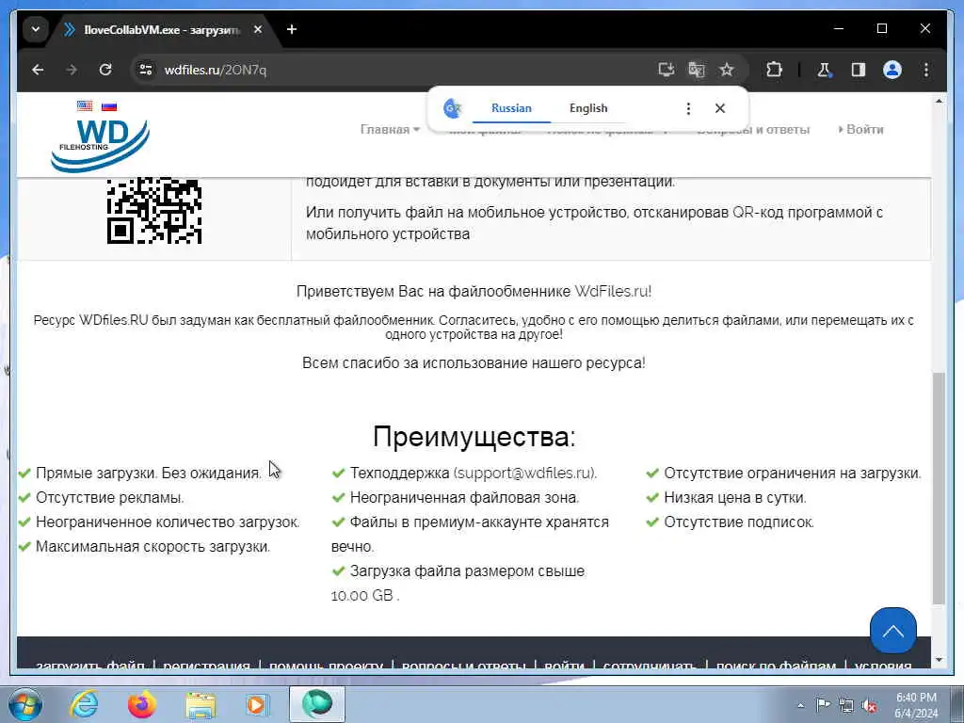Click text Всем спасибо за использование нашего ресурса!
Screen dimensions: 964x723
(x=474, y=363)
